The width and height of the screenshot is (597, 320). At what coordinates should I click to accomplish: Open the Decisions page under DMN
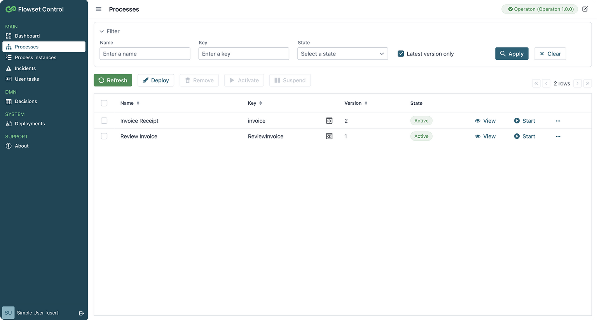click(x=26, y=101)
